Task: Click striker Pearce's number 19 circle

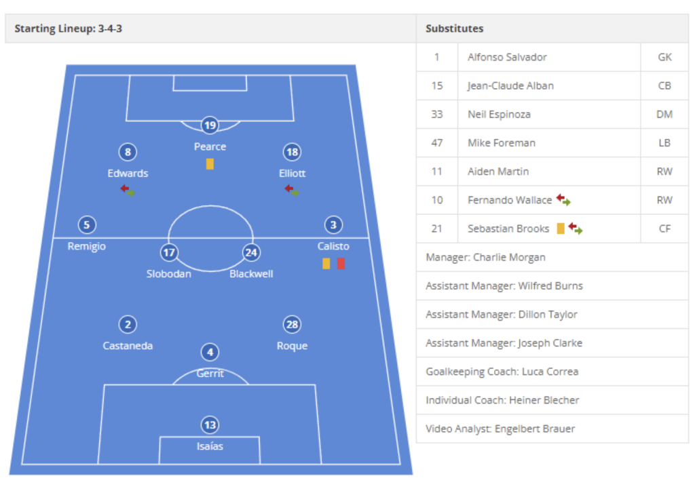Action: [210, 125]
